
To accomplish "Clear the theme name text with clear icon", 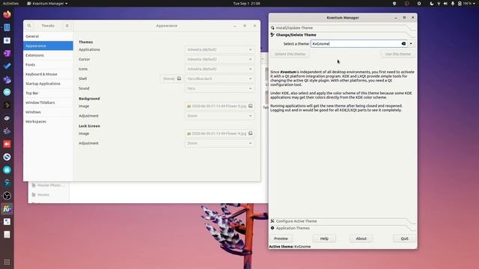I will [403, 43].
